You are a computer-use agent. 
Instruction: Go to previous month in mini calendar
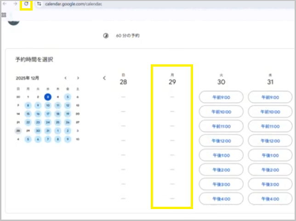(x=66, y=78)
